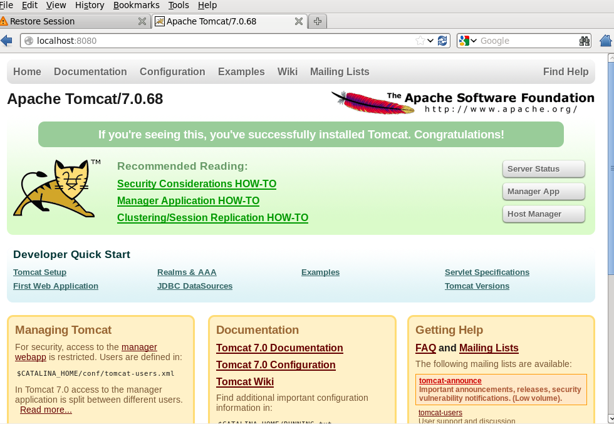The image size is (614, 424).
Task: Open Manager Application HOW-TO link
Action: [189, 200]
